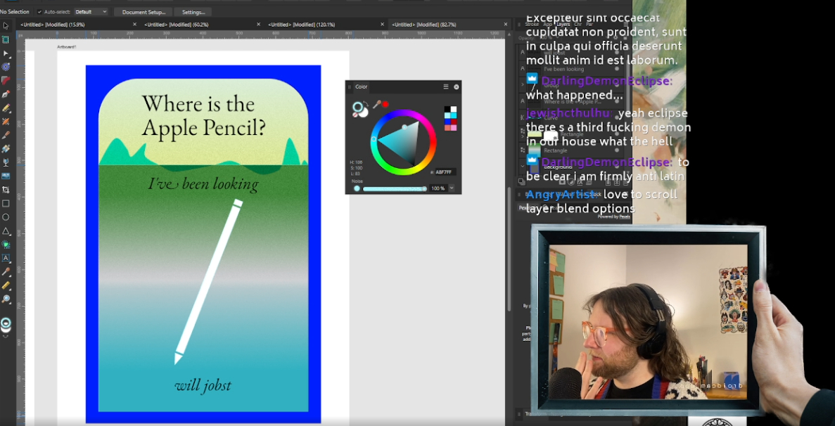The width and height of the screenshot is (835, 426).
Task: Pick the eyedropper in Color panel
Action: click(377, 105)
